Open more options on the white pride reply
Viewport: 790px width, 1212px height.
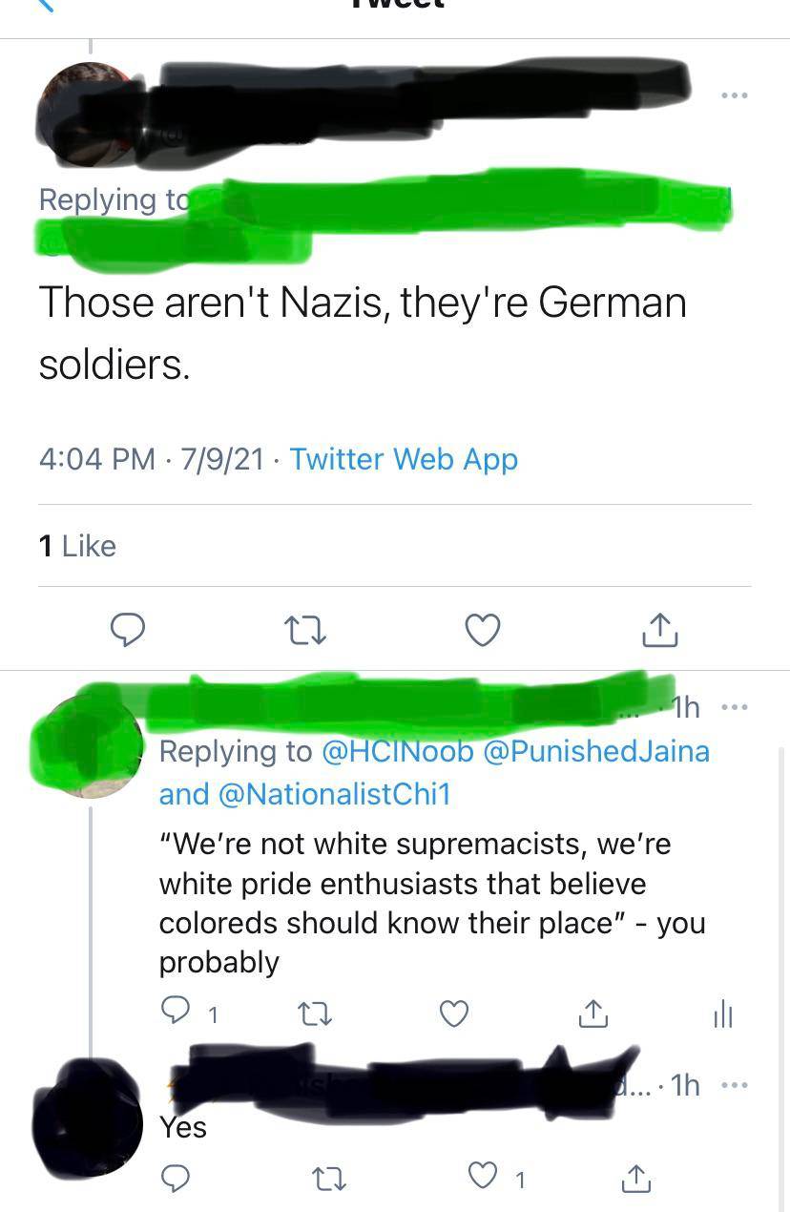(x=735, y=708)
